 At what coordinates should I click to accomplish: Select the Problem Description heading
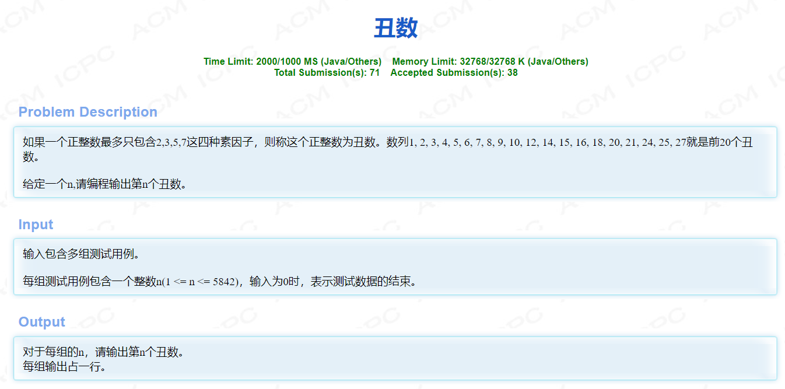(87, 112)
